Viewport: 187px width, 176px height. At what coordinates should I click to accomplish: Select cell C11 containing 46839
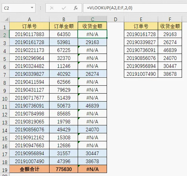[92, 106]
